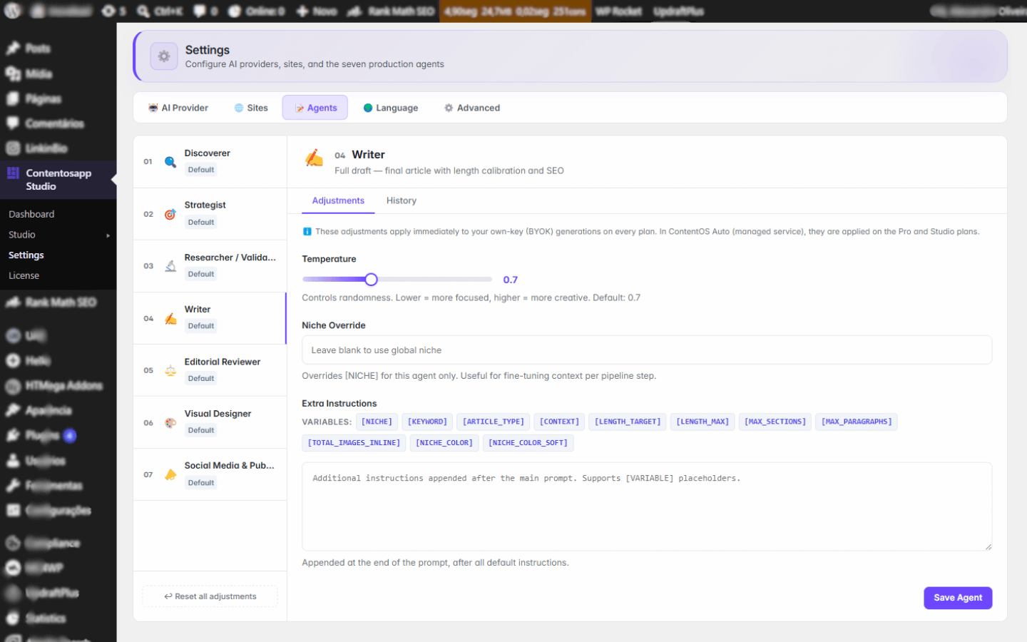
Task: Open WP Rocket admin bar menu
Action: point(618,11)
